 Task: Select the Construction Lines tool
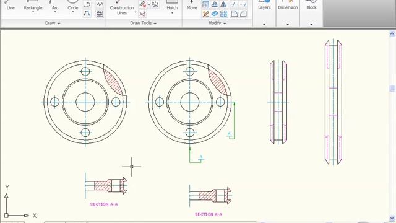(x=122, y=7)
